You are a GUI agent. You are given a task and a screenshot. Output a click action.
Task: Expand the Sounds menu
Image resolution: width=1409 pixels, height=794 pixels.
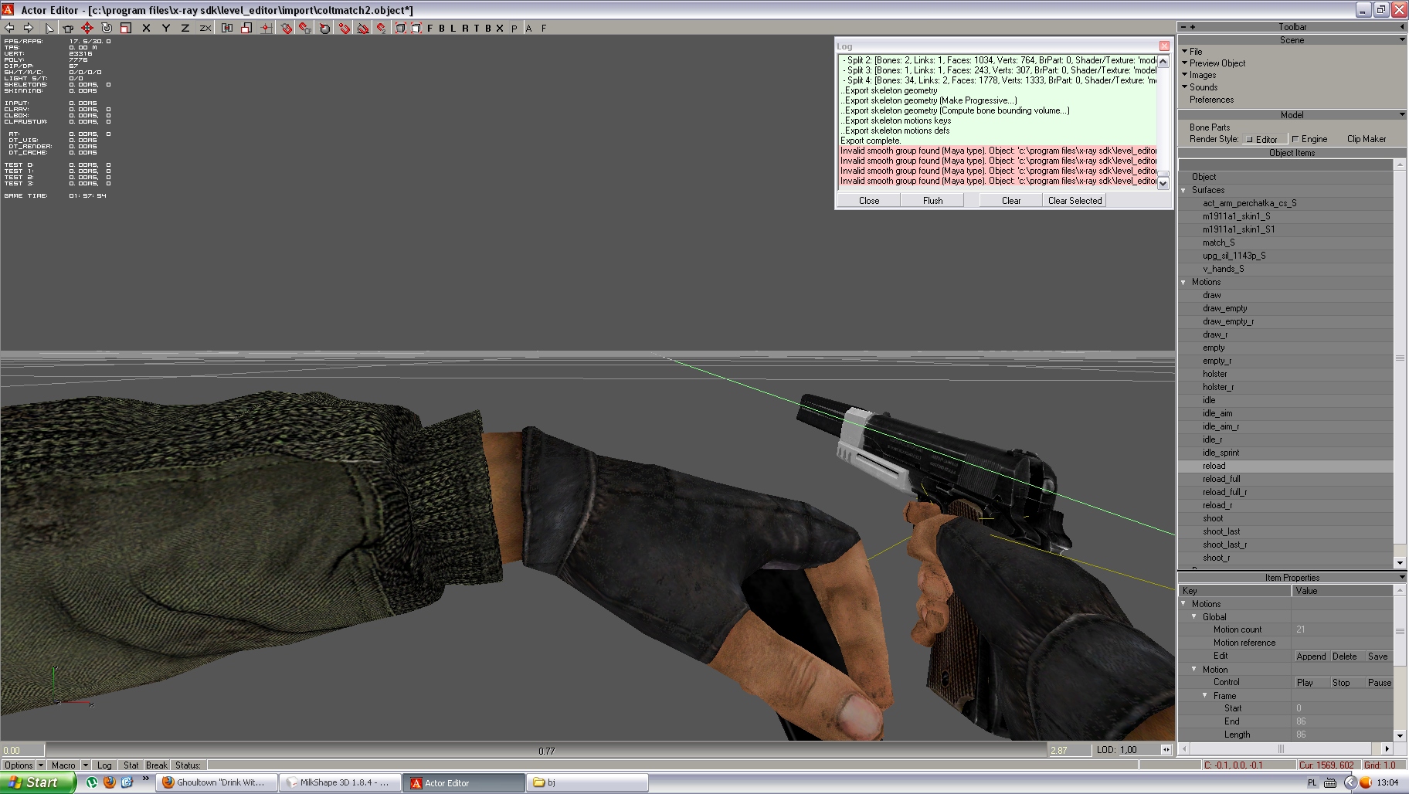pos(1200,87)
